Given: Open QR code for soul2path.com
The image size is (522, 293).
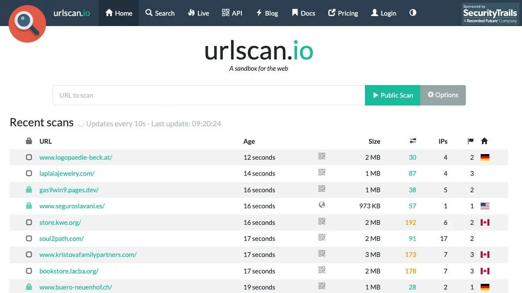Looking at the screenshot, I should tap(322, 237).
